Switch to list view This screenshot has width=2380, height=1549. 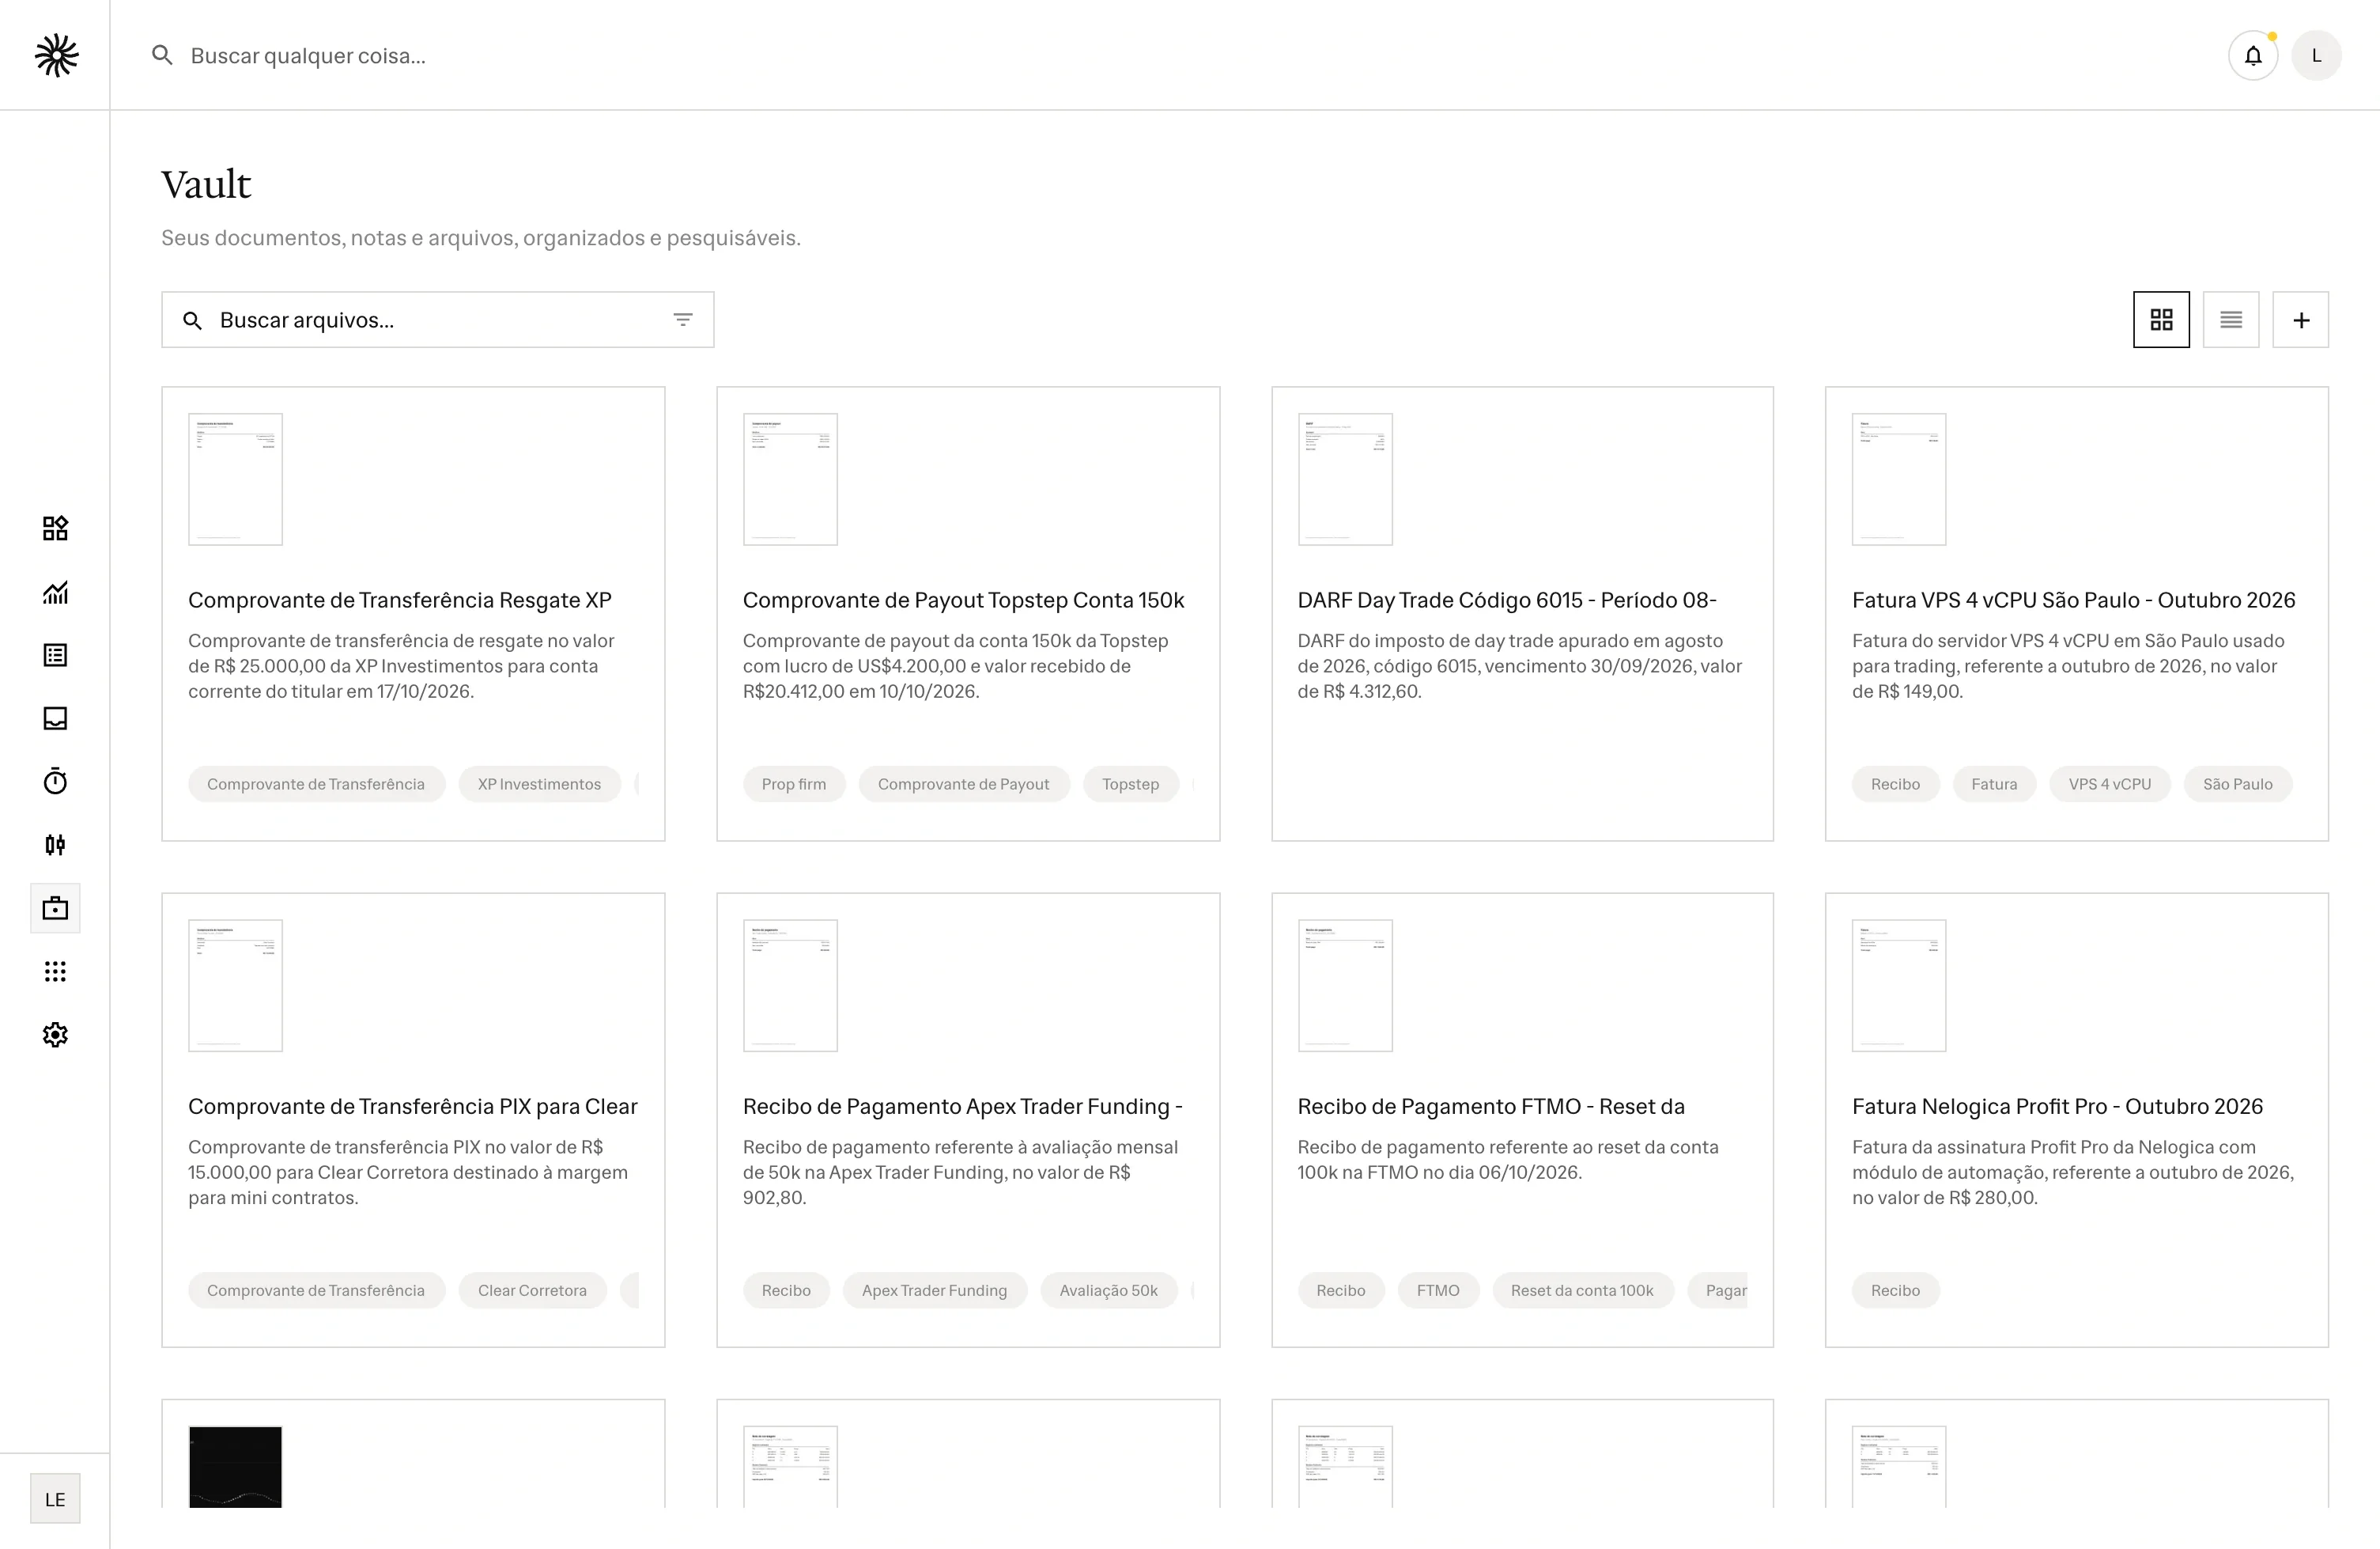pyautogui.click(x=2231, y=319)
